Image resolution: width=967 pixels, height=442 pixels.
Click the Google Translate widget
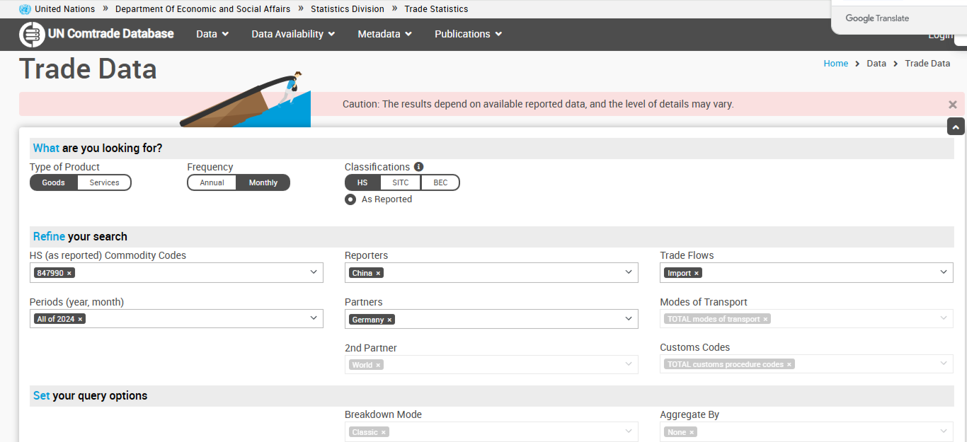[x=877, y=18]
